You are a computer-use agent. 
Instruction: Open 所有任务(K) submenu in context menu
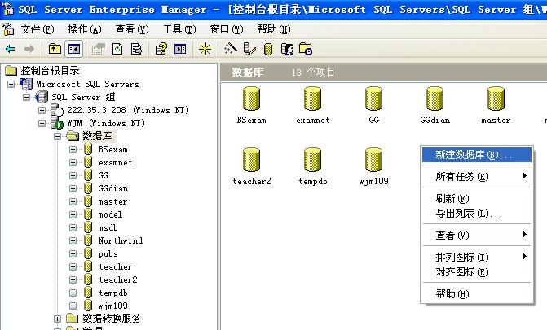tap(477, 177)
